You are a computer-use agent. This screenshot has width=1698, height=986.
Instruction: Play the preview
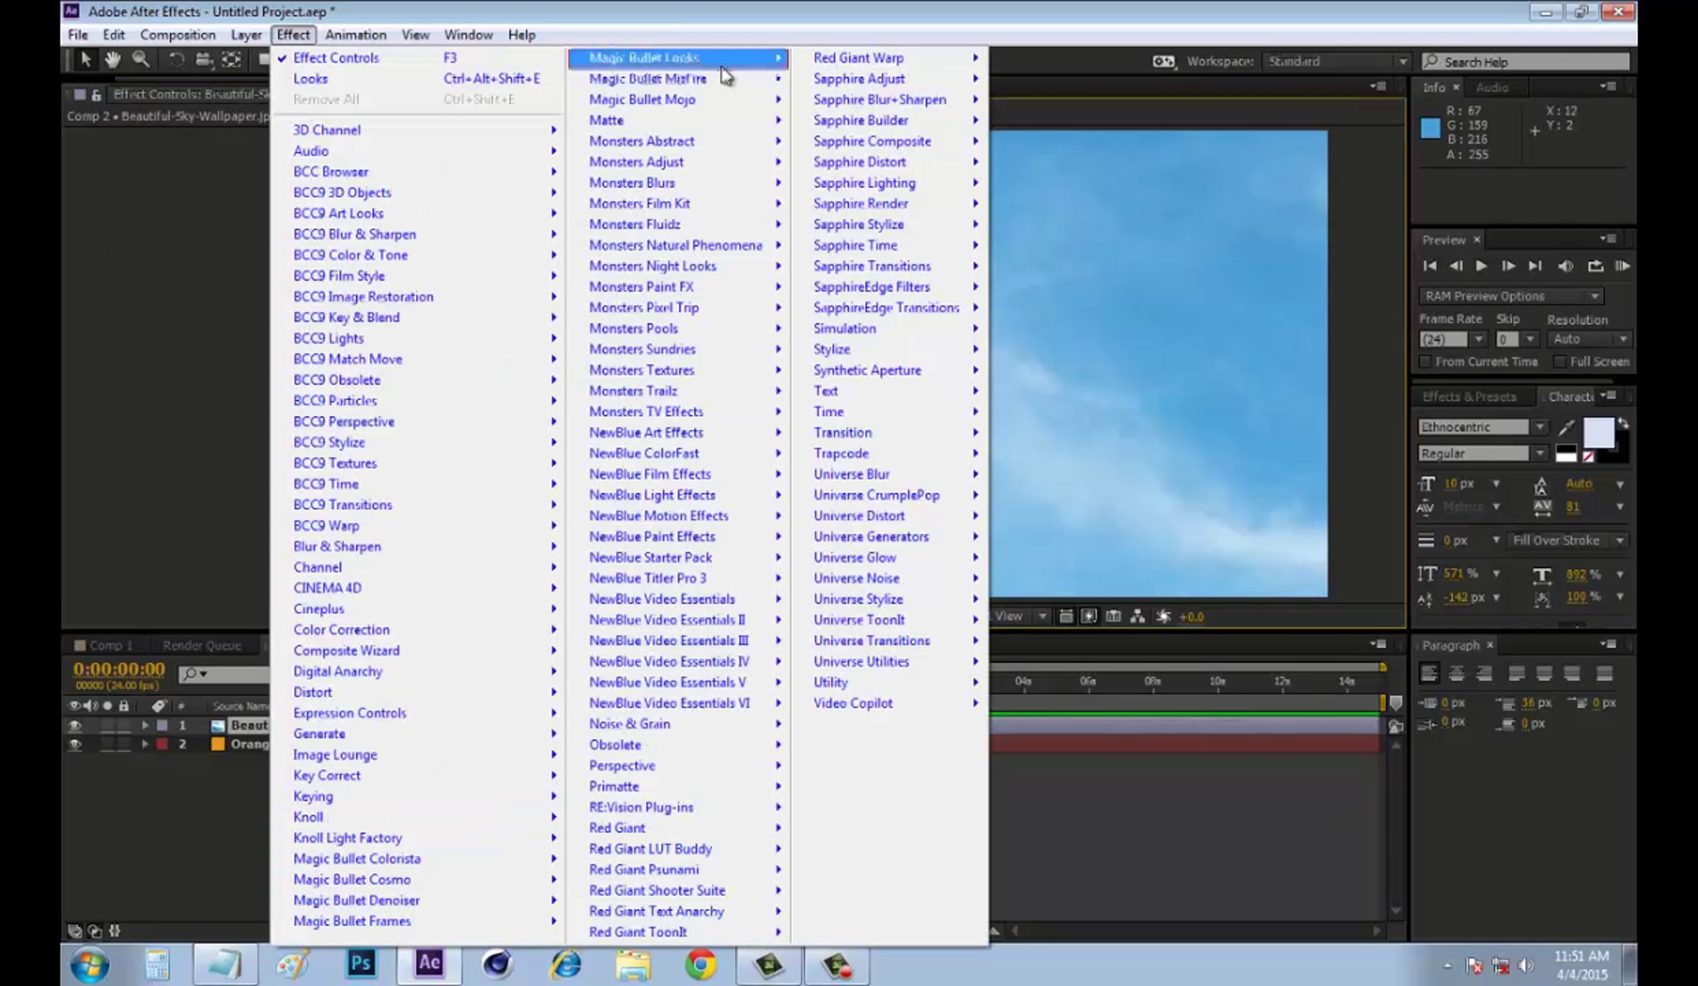click(x=1481, y=266)
